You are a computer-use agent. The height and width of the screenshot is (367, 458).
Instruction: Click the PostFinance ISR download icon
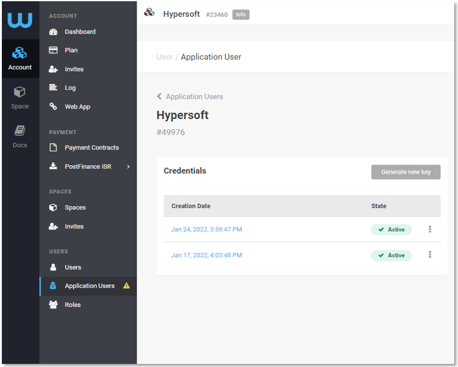click(x=54, y=166)
